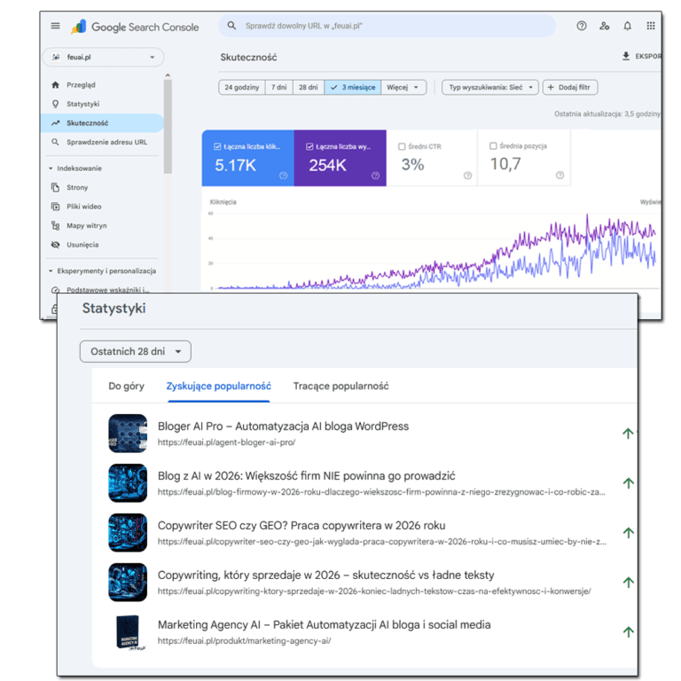Click the Eksportuj button label
Screen dimensions: 681x681
click(x=648, y=56)
